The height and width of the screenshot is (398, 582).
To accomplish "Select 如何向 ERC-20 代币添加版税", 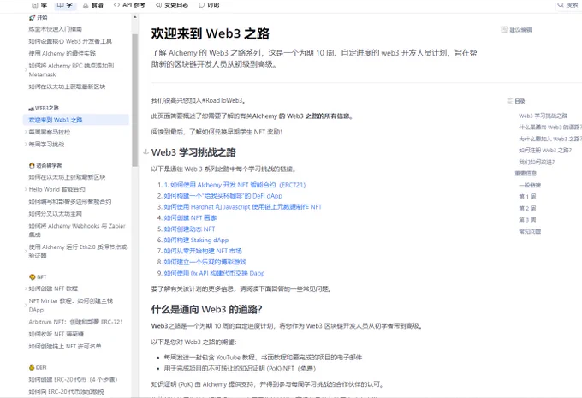I will [x=66, y=392].
